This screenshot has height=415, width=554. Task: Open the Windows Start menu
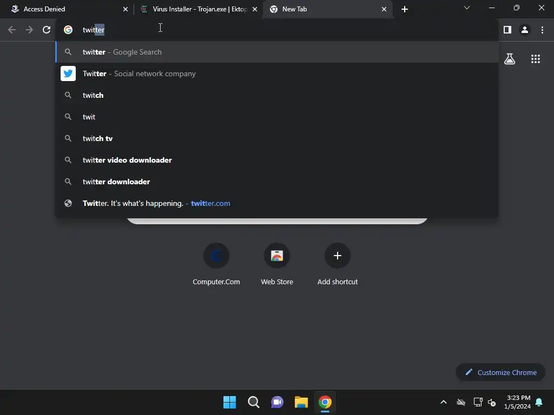[229, 402]
